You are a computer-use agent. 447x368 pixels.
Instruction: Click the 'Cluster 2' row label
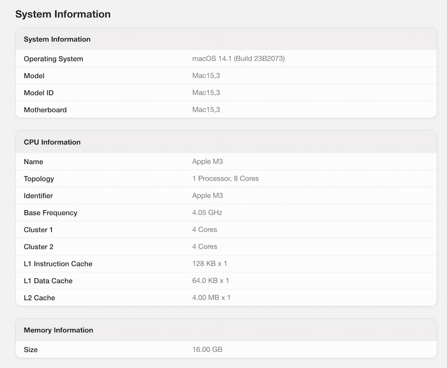click(x=38, y=247)
